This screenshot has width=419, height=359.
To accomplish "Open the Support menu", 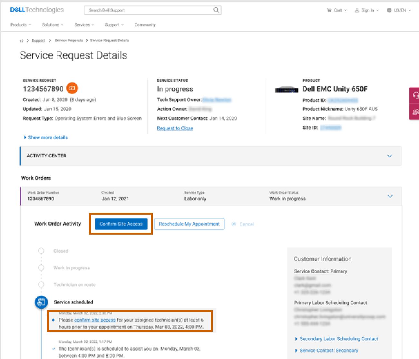I will pos(114,25).
